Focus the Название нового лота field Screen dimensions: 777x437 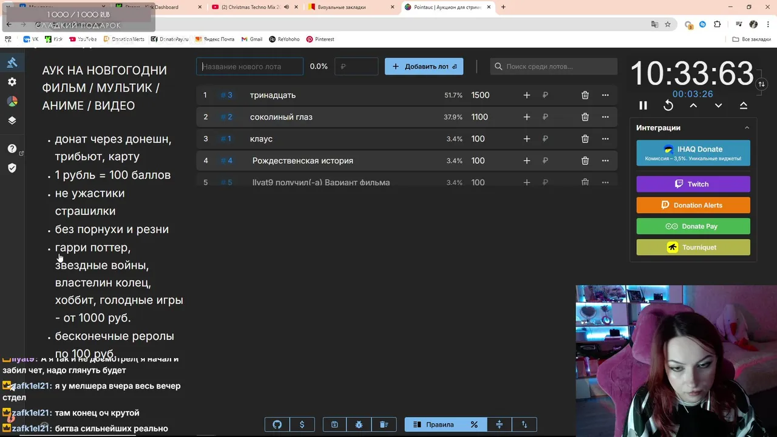249,67
